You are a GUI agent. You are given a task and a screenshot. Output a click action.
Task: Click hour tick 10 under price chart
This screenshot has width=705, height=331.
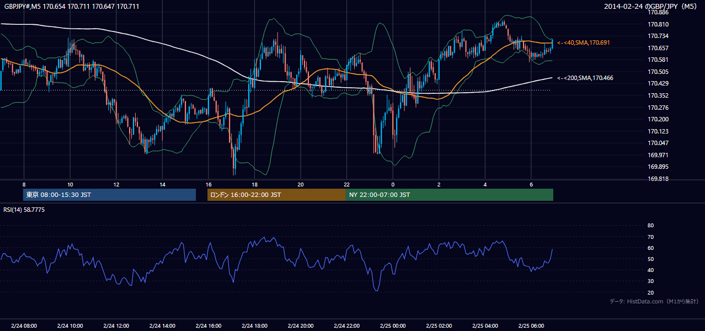click(70, 184)
